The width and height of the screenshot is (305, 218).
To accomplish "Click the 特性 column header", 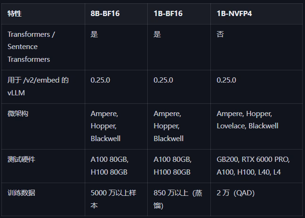I will [15, 14].
